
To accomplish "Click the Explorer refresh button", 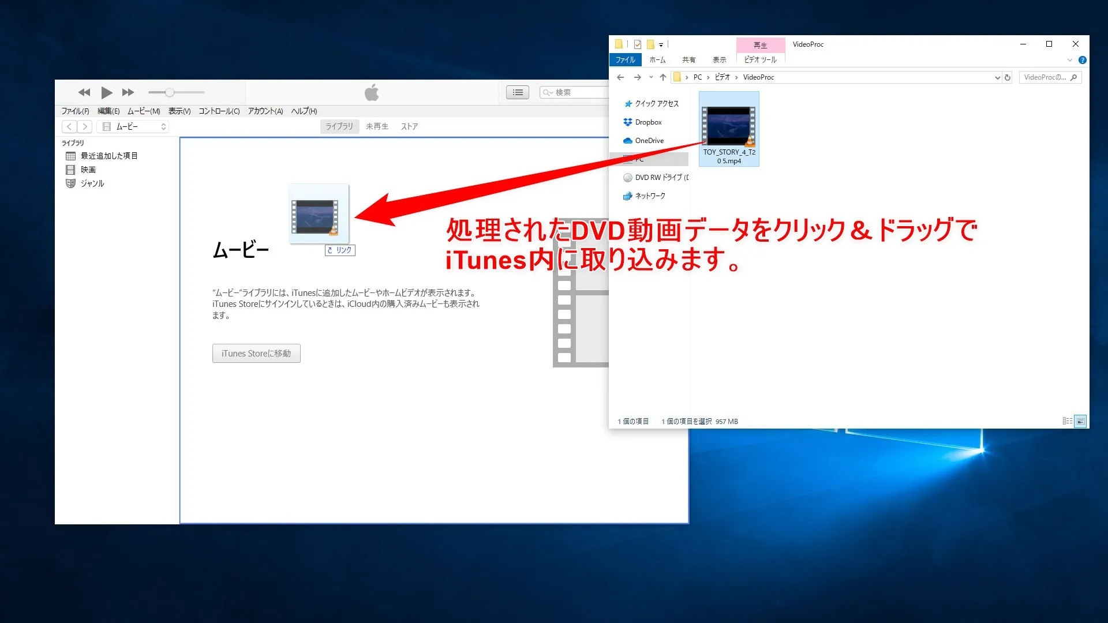I will click(1008, 77).
